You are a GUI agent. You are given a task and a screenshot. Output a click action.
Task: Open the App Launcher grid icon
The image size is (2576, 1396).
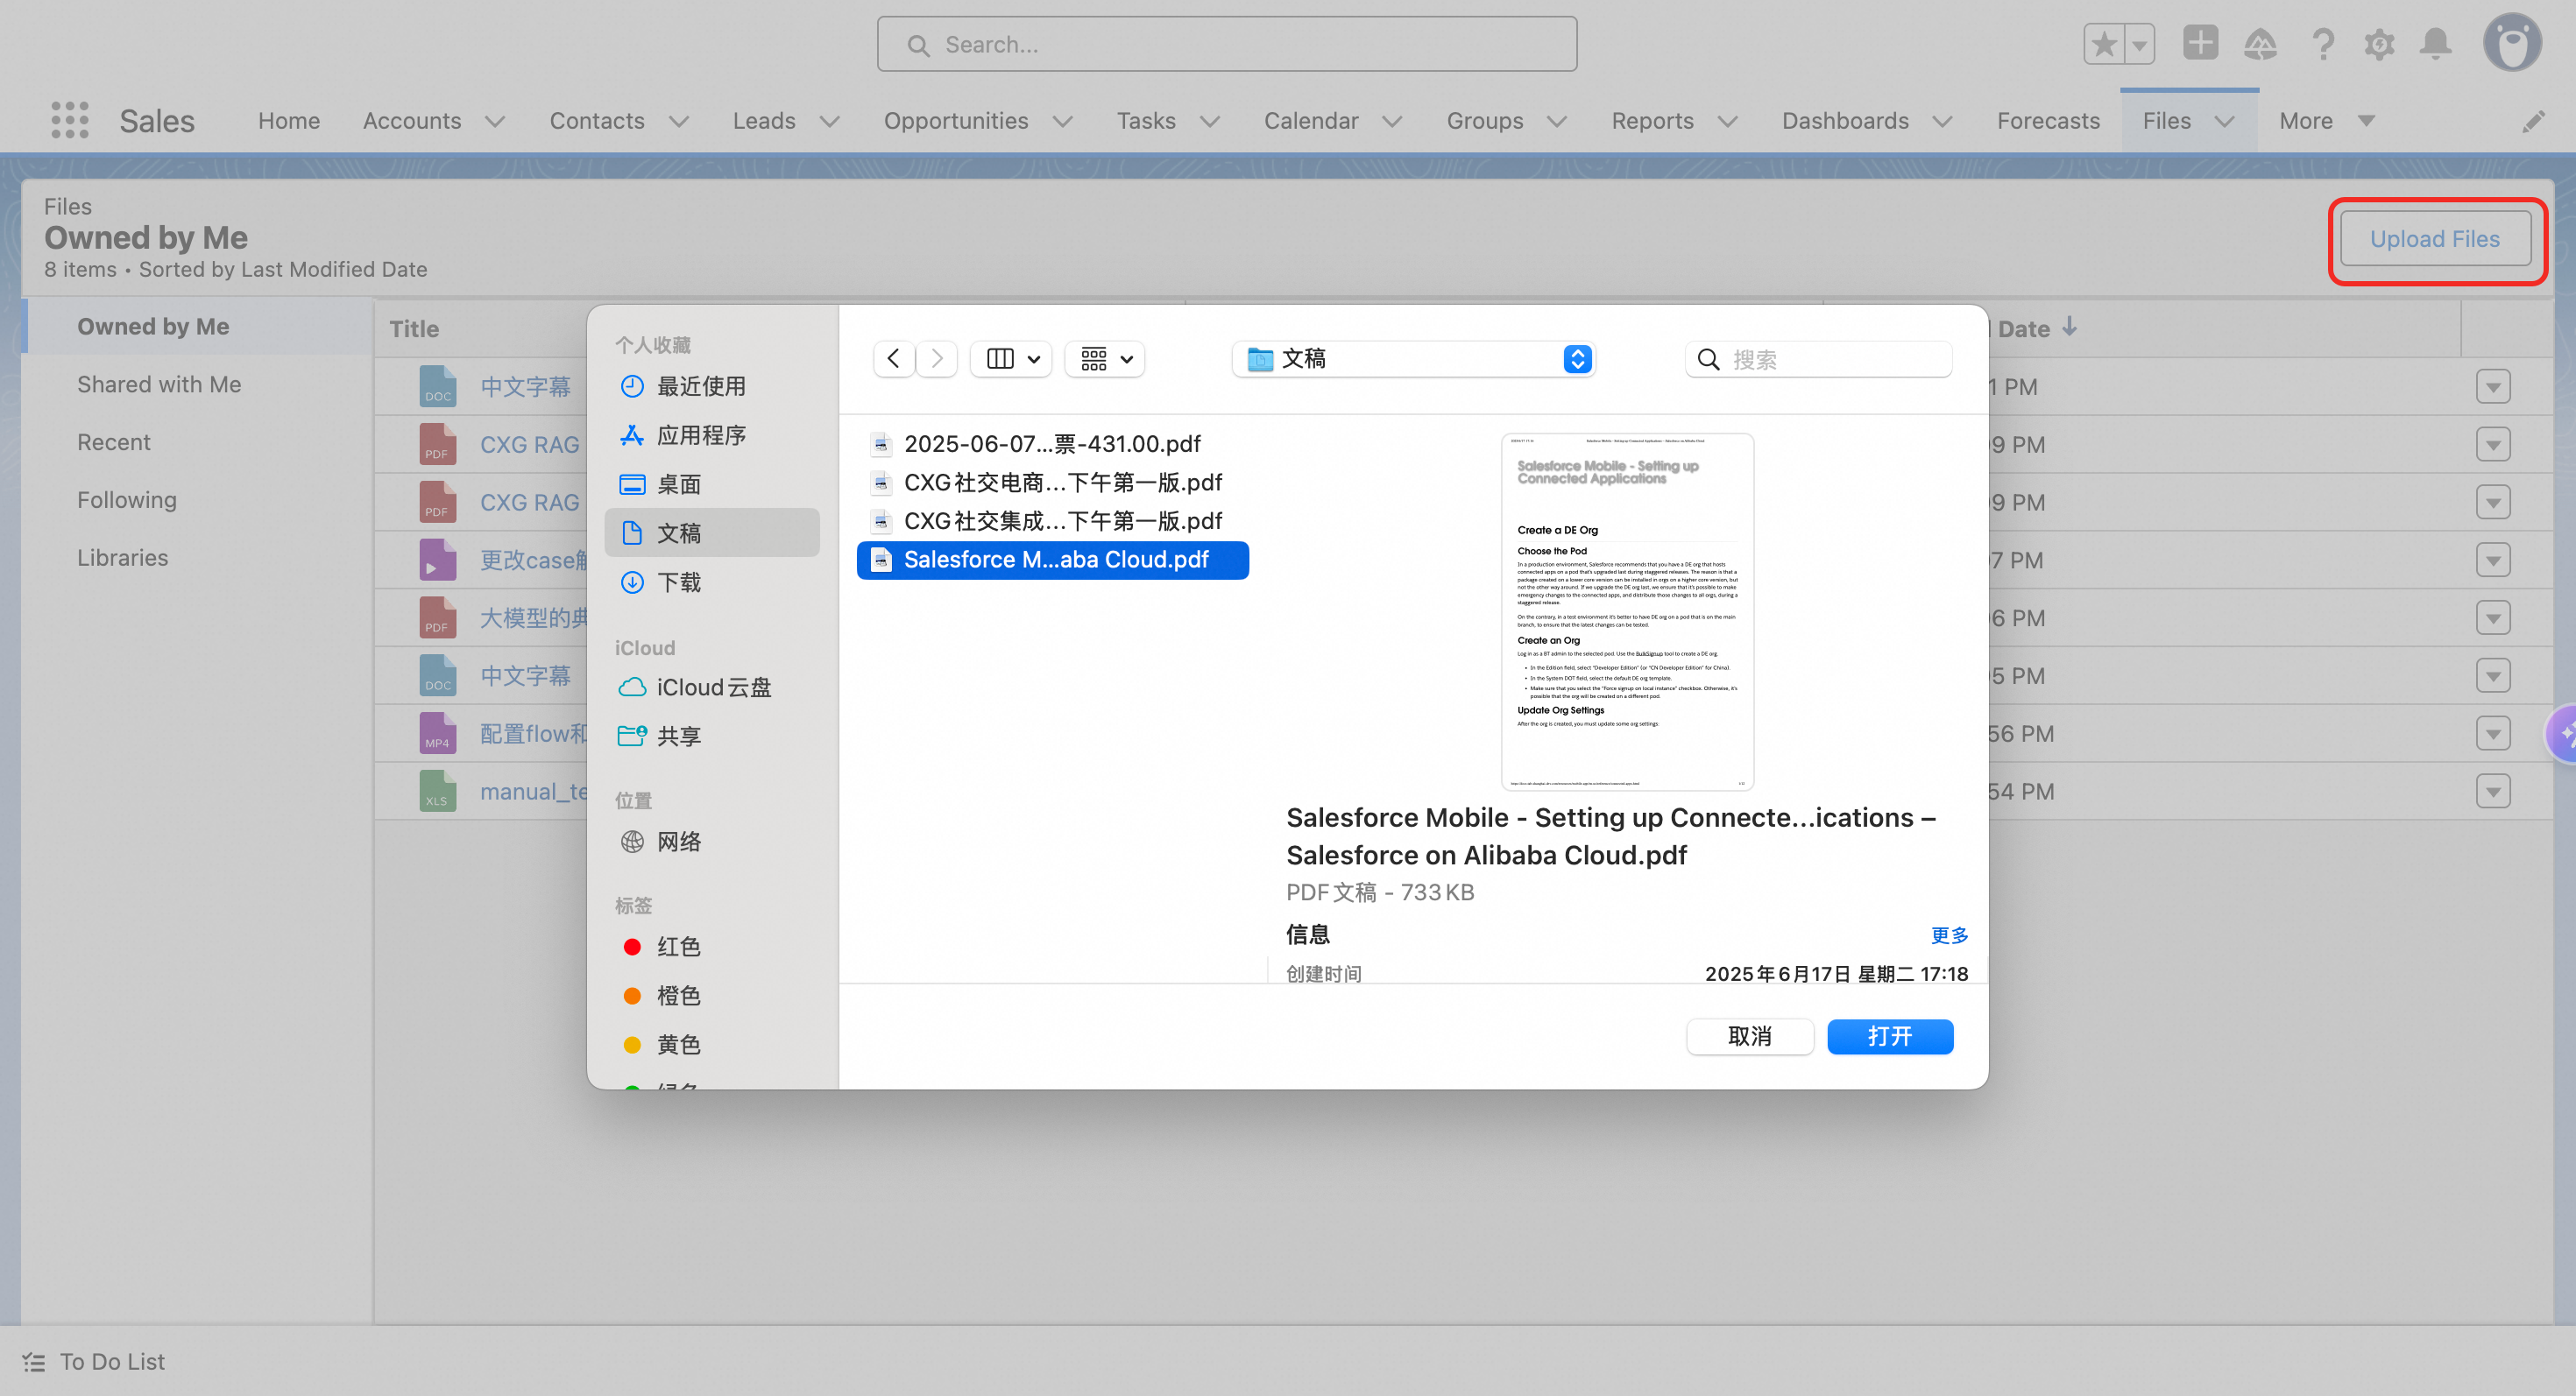[x=70, y=120]
